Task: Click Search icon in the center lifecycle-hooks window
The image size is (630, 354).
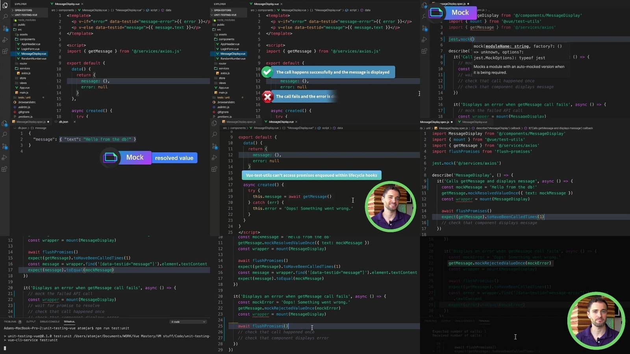Action: (215, 134)
